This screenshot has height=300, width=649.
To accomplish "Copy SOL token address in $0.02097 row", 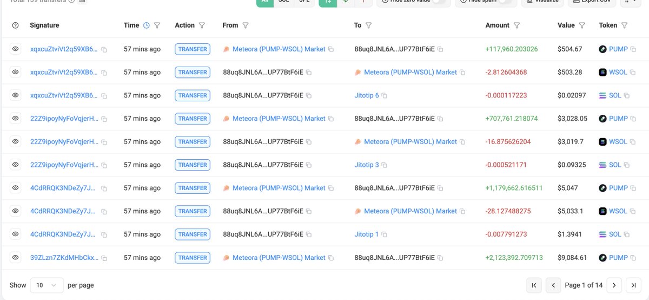I will (x=627, y=96).
